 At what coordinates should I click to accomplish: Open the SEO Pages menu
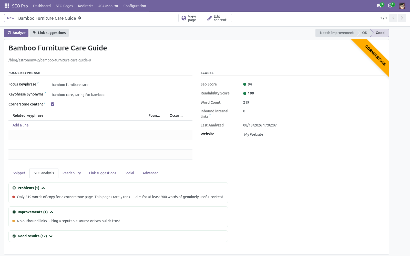point(64,6)
